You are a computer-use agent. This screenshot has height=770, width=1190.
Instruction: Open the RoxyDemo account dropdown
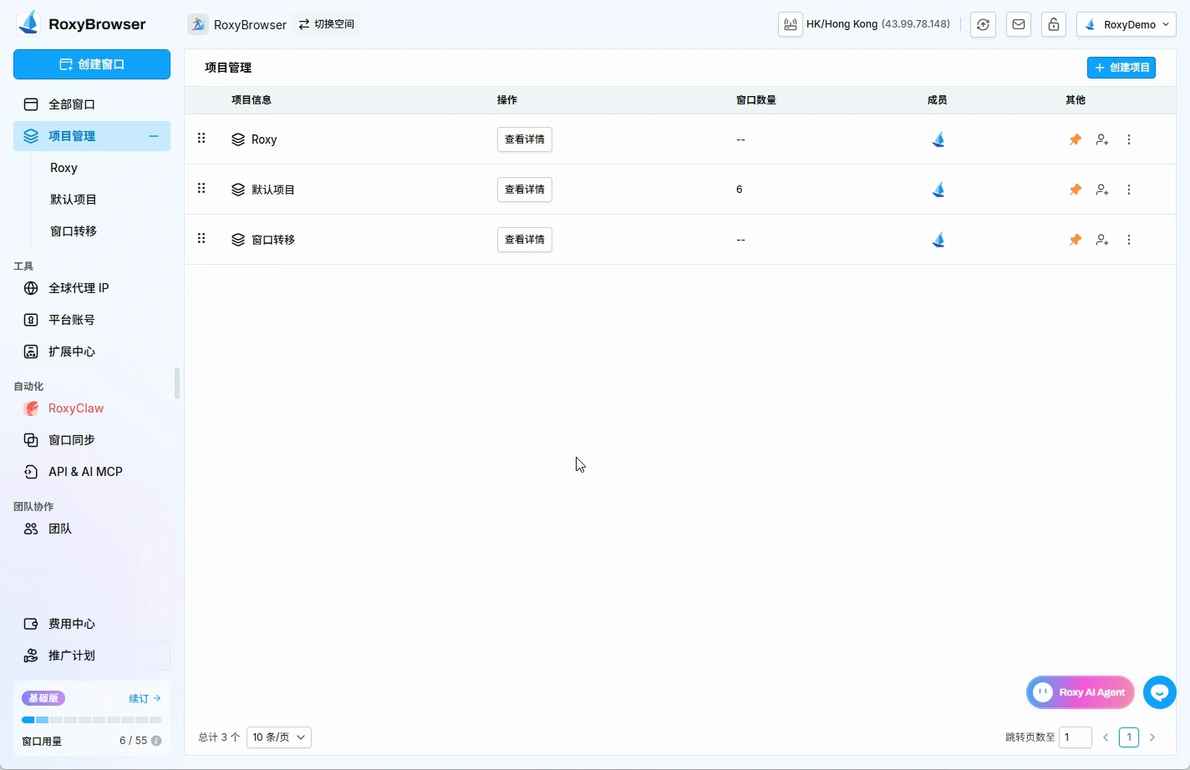tap(1126, 24)
